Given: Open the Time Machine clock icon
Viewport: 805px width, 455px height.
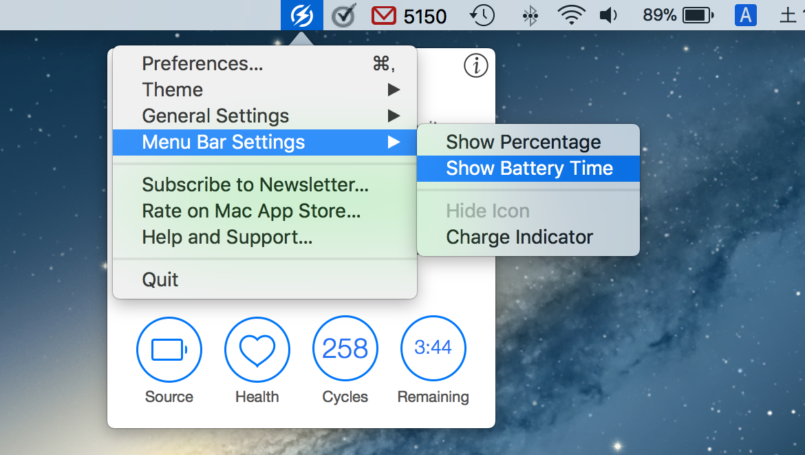Looking at the screenshot, I should tap(482, 15).
